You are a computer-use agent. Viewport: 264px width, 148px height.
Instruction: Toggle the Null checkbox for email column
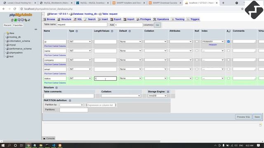[197, 69]
